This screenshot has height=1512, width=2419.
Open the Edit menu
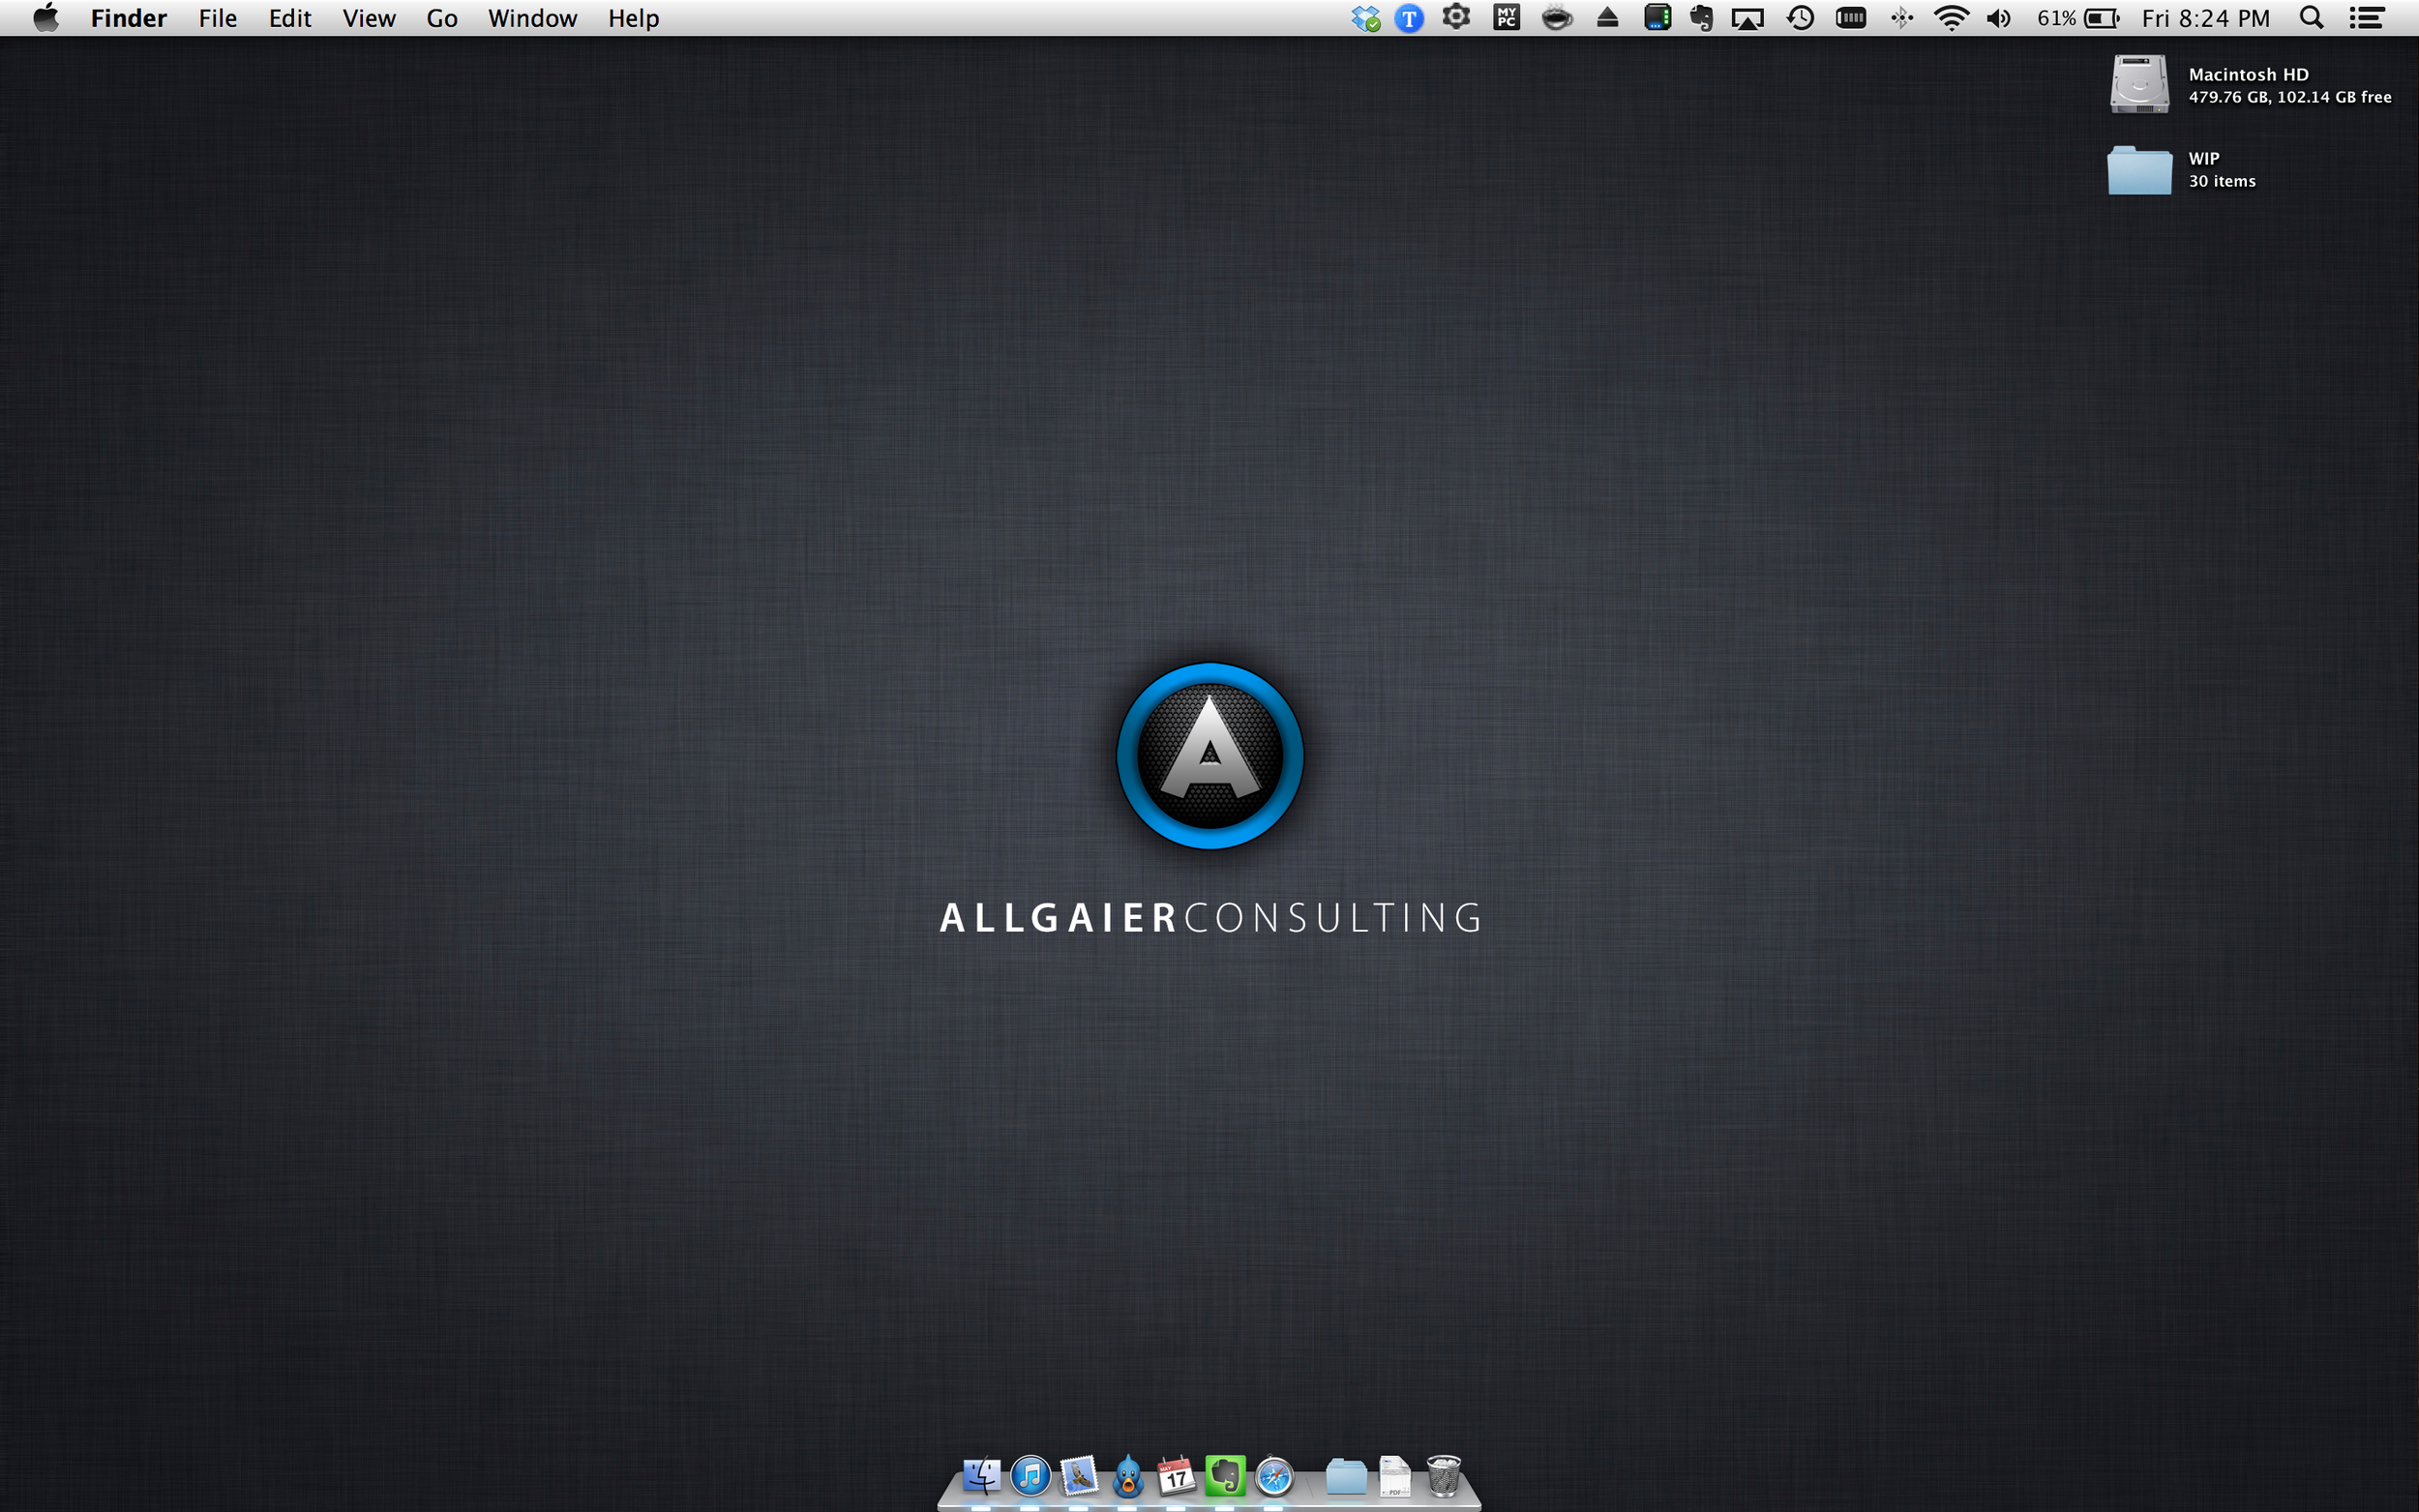click(290, 18)
